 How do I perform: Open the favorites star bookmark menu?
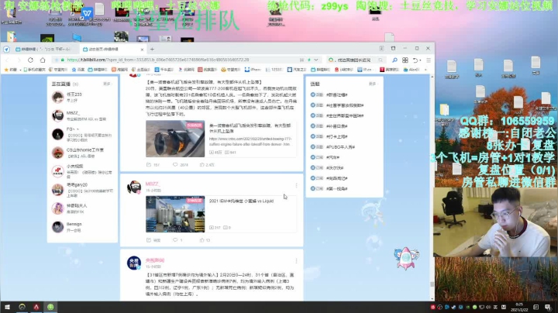coord(10,70)
